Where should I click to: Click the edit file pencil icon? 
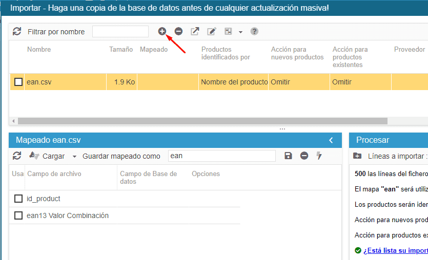pyautogui.click(x=211, y=32)
